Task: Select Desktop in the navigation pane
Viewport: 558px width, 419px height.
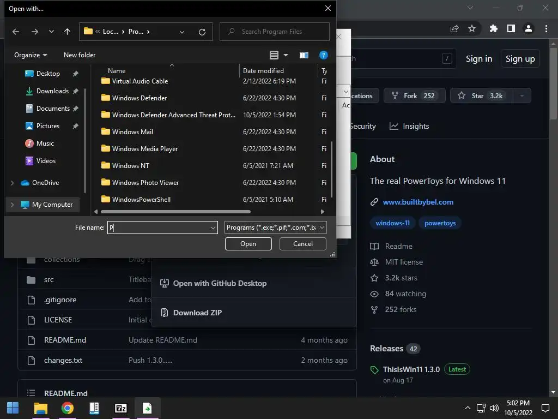Action: pos(48,74)
